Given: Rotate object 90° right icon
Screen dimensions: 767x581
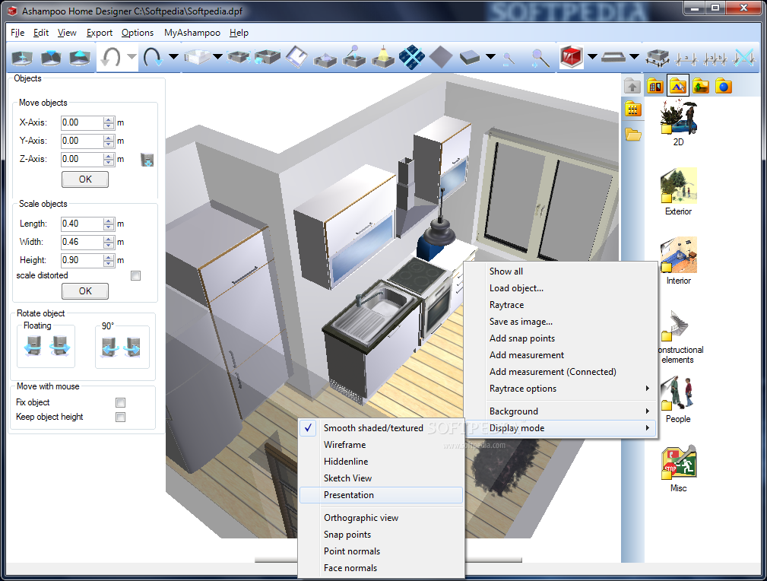Looking at the screenshot, I should point(132,347).
